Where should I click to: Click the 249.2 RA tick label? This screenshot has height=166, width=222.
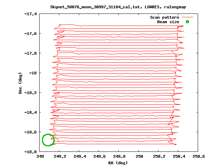pos(60,156)
